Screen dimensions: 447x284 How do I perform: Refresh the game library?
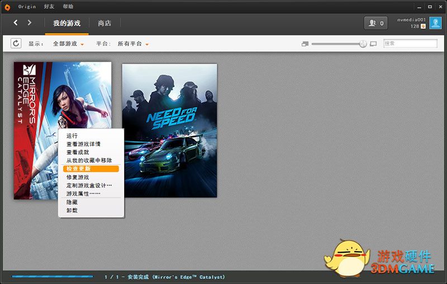[16, 44]
